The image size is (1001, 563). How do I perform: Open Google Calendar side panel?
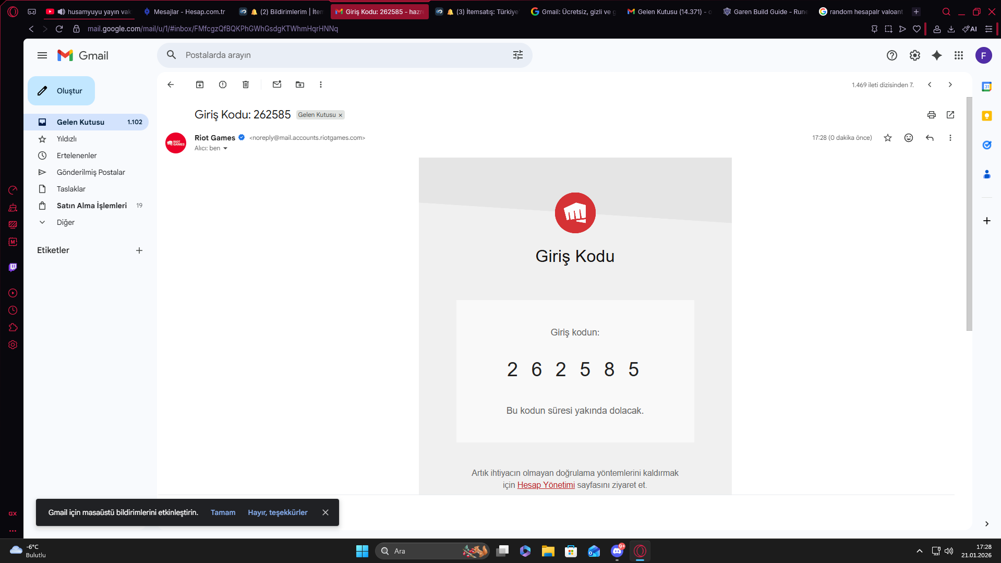[987, 87]
